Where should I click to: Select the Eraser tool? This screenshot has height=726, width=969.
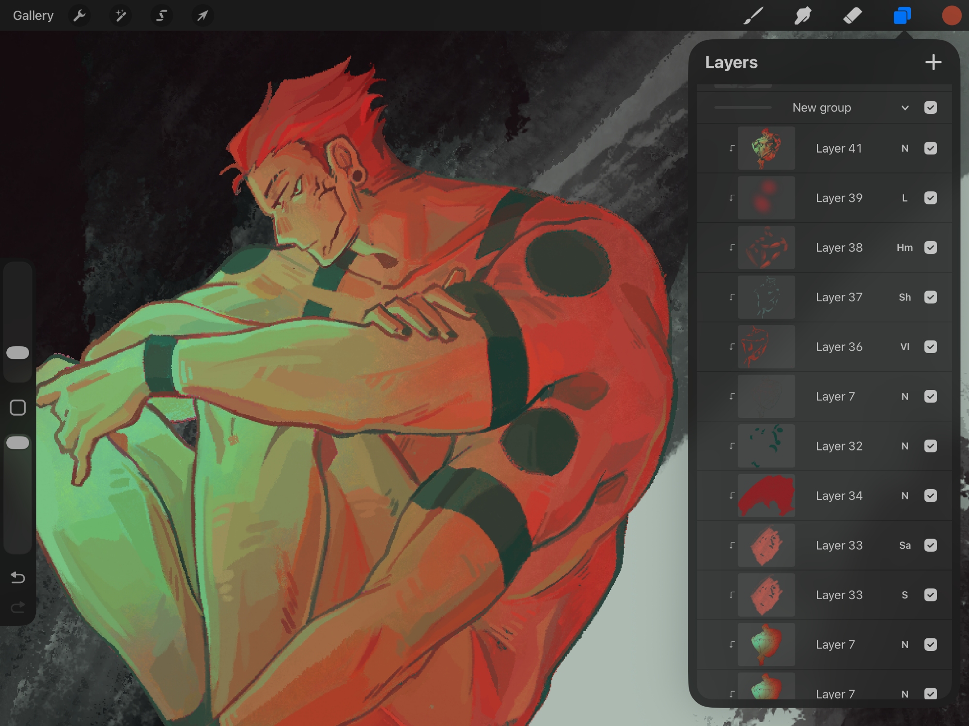(853, 15)
